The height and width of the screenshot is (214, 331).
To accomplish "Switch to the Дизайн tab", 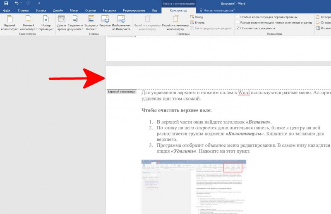I will [58, 10].
